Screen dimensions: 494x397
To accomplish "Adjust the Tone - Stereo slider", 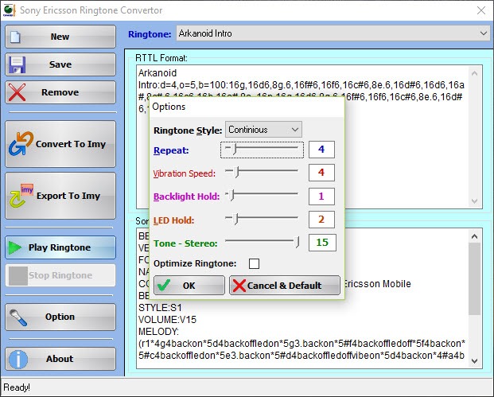I will (x=262, y=243).
